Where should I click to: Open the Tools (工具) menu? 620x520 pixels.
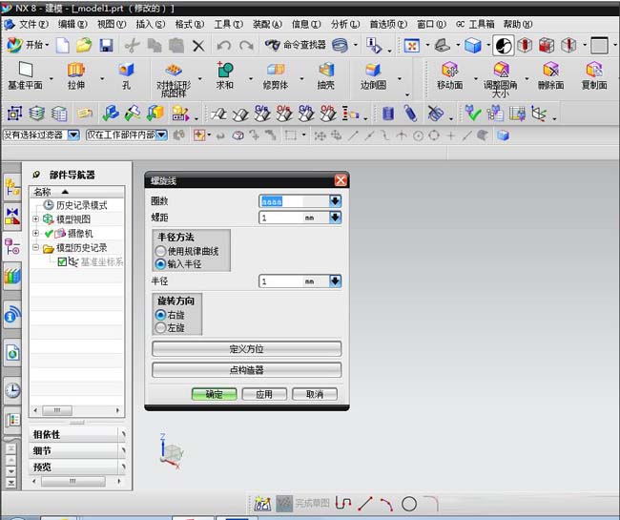click(229, 24)
